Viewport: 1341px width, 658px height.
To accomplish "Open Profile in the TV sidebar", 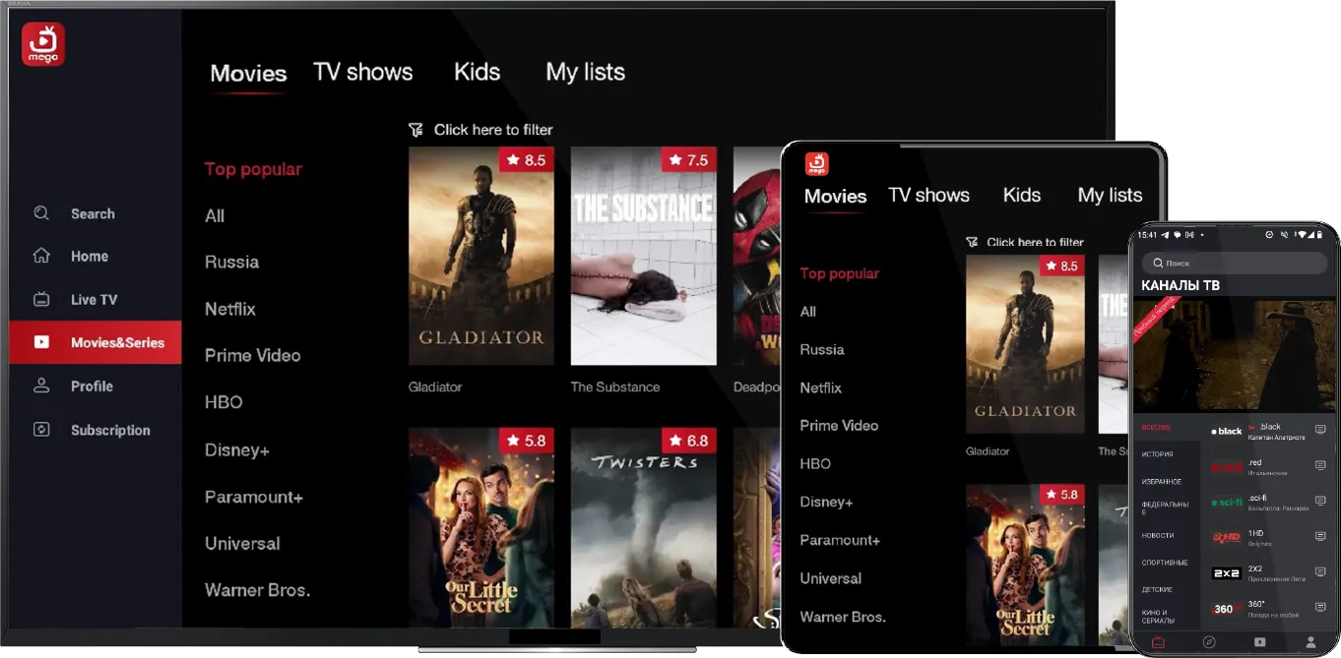I will pyautogui.click(x=92, y=387).
